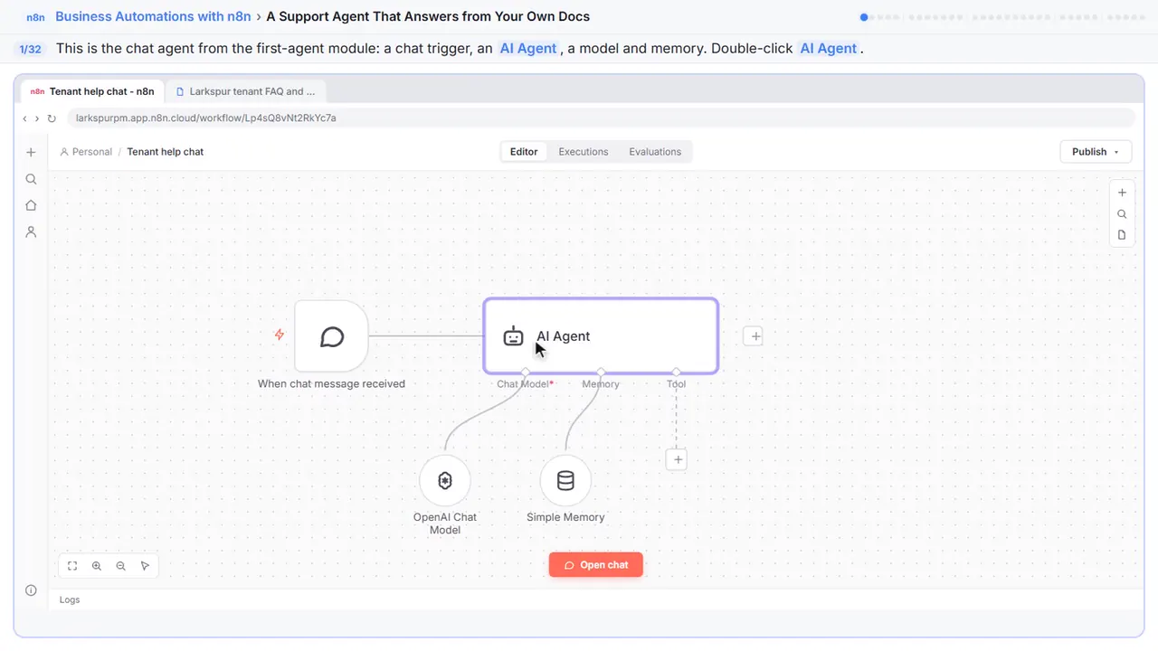Click the n8n sidebar plus icon
1158x651 pixels.
(x=31, y=153)
